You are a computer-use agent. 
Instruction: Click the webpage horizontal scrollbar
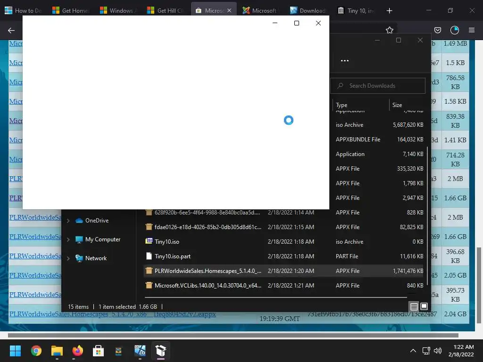(x=233, y=335)
